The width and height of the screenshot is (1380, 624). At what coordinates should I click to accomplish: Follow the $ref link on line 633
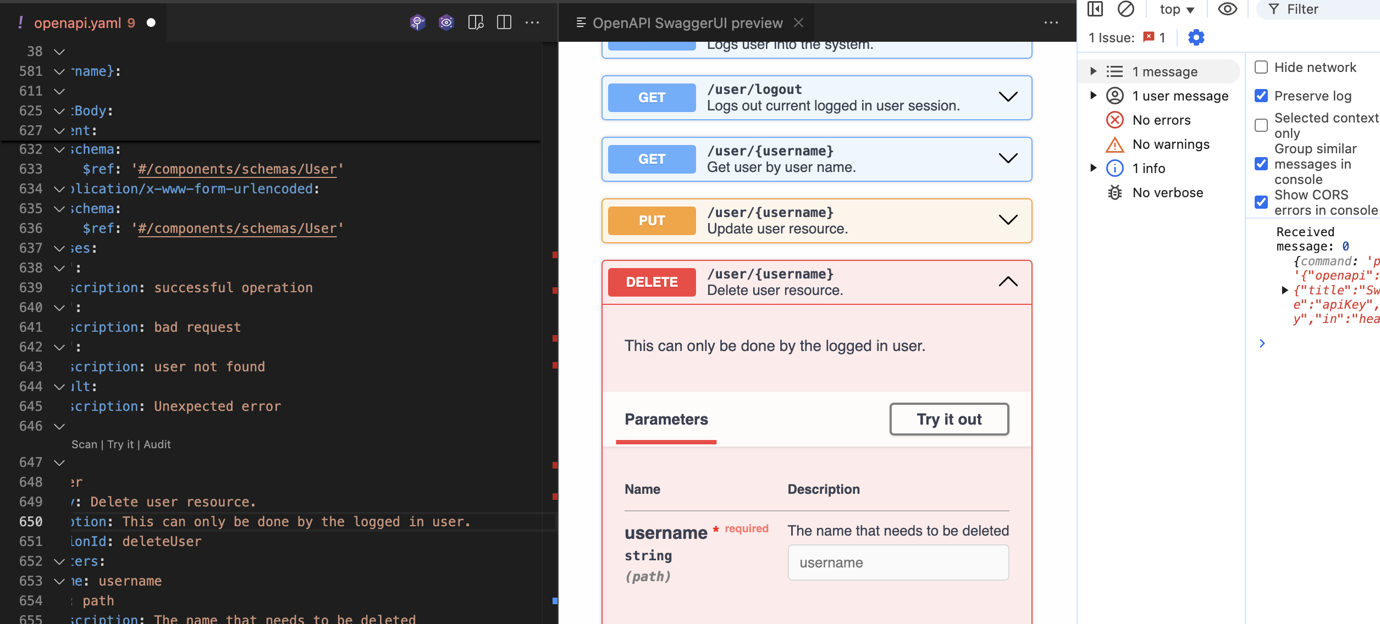pos(237,169)
